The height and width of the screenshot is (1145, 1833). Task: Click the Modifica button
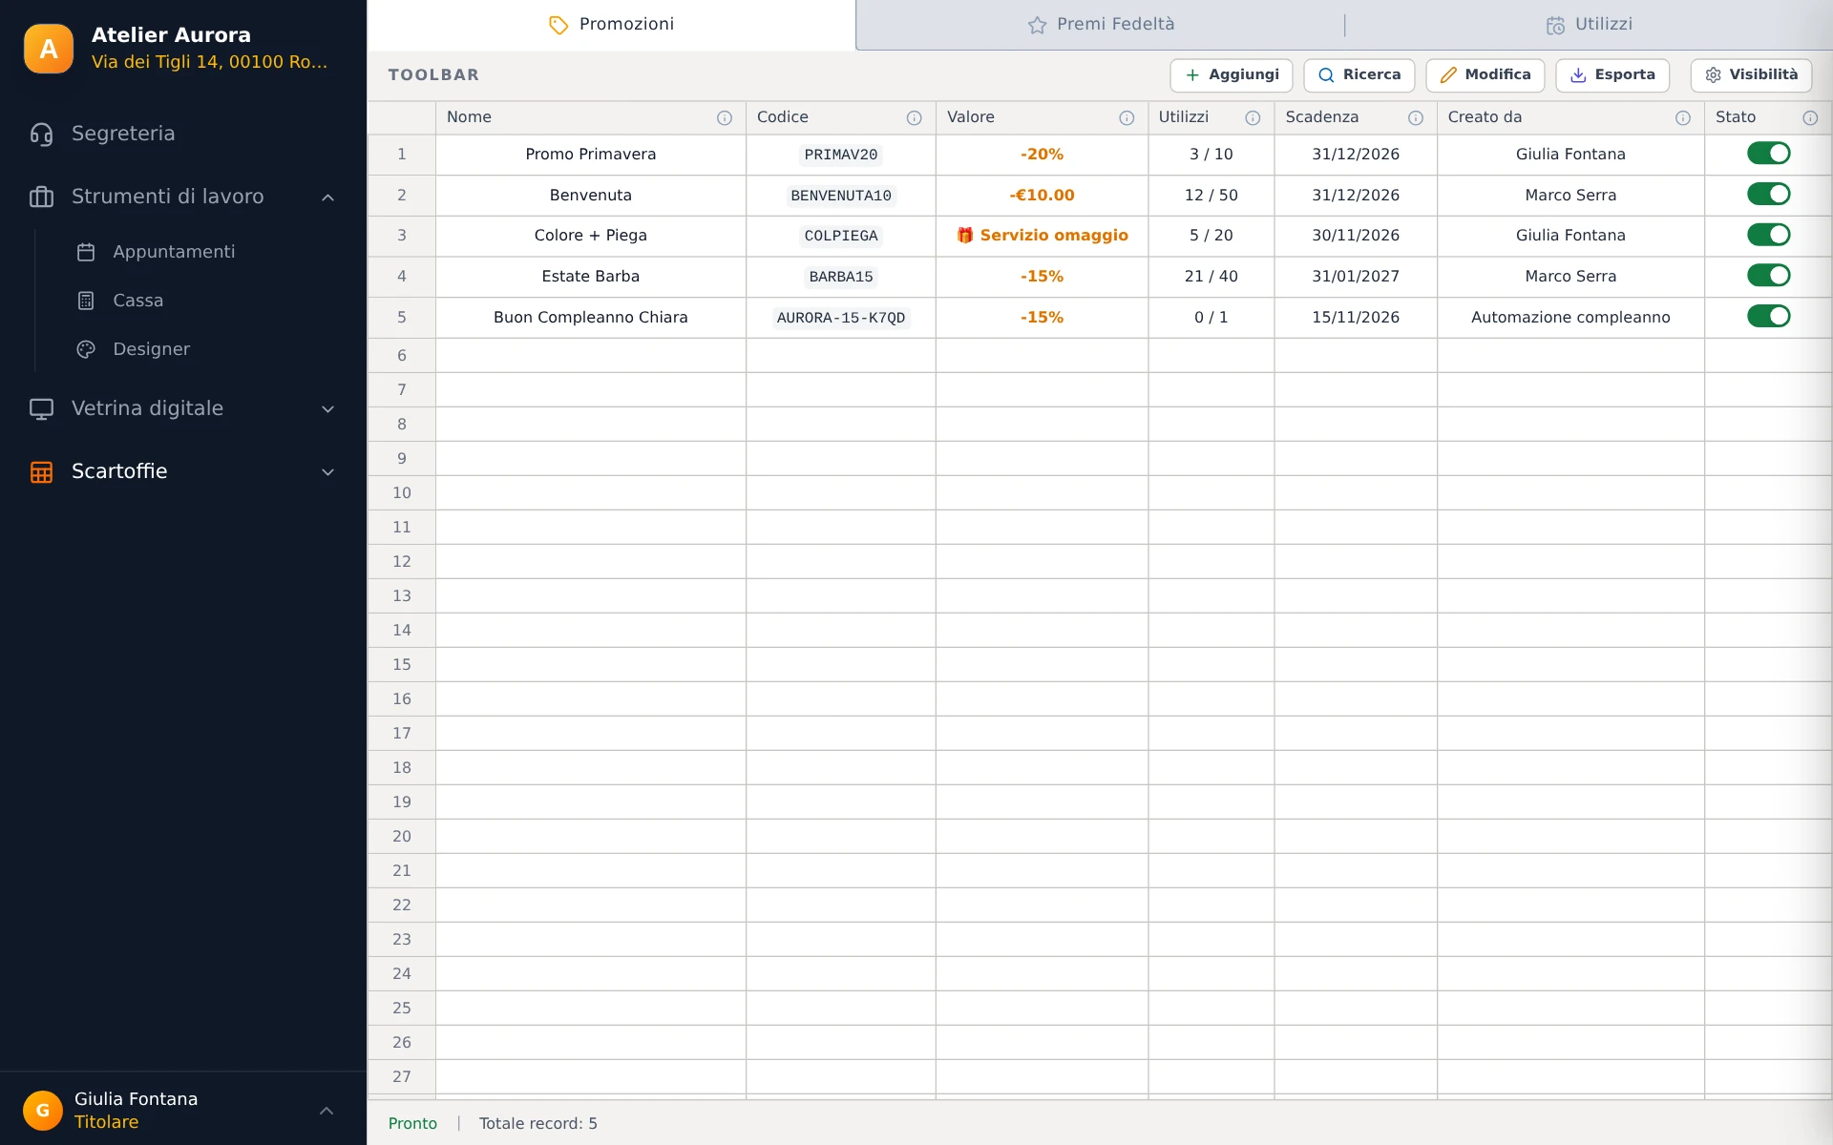tap(1485, 75)
